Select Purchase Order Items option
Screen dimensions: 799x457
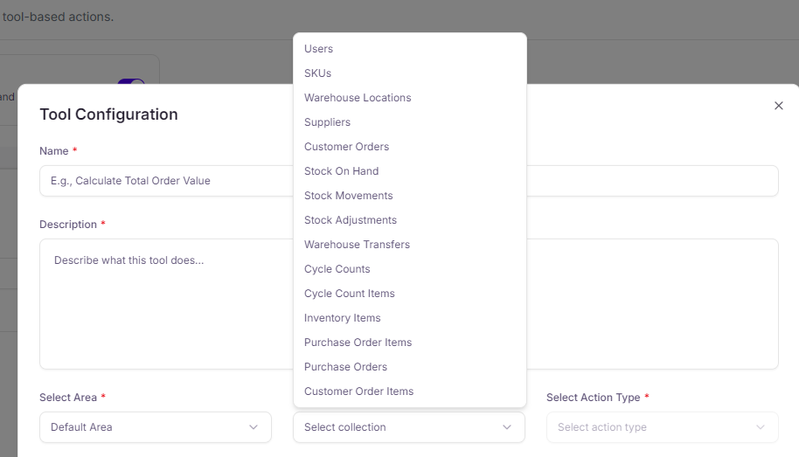click(x=358, y=343)
